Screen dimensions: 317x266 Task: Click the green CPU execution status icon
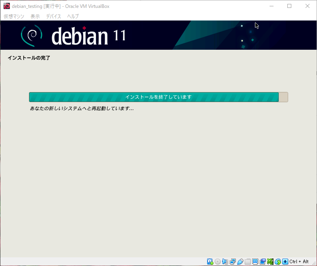(x=270, y=262)
